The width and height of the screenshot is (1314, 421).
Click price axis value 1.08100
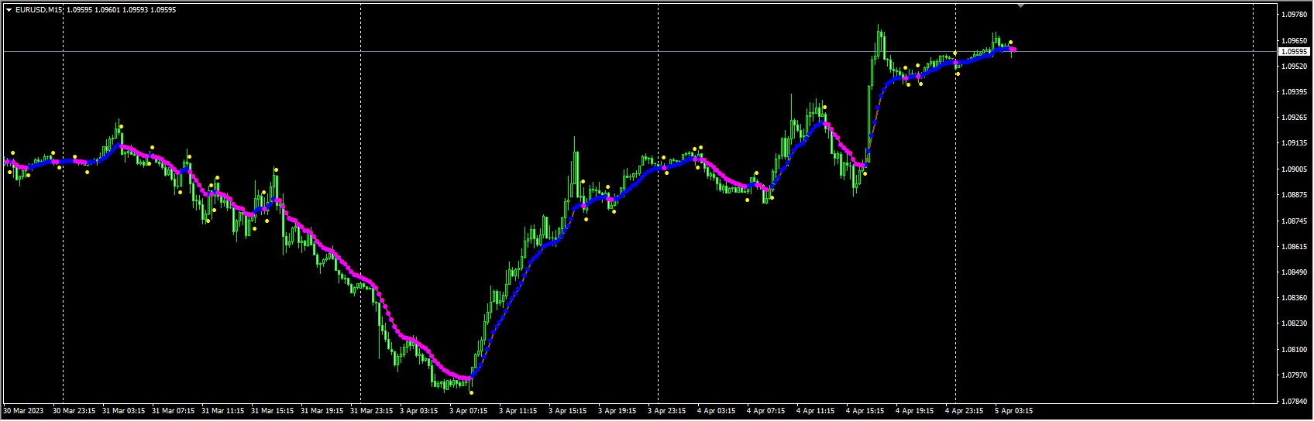click(x=1294, y=350)
